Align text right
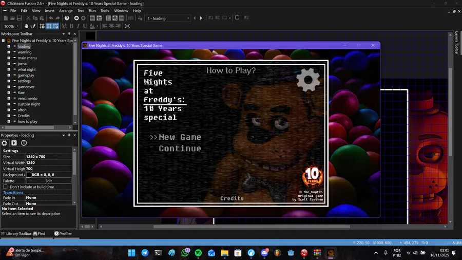 point(118,26)
